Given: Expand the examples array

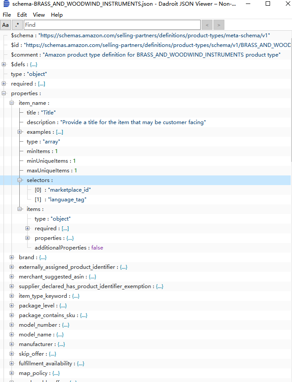Looking at the screenshot, I should pos(20,132).
